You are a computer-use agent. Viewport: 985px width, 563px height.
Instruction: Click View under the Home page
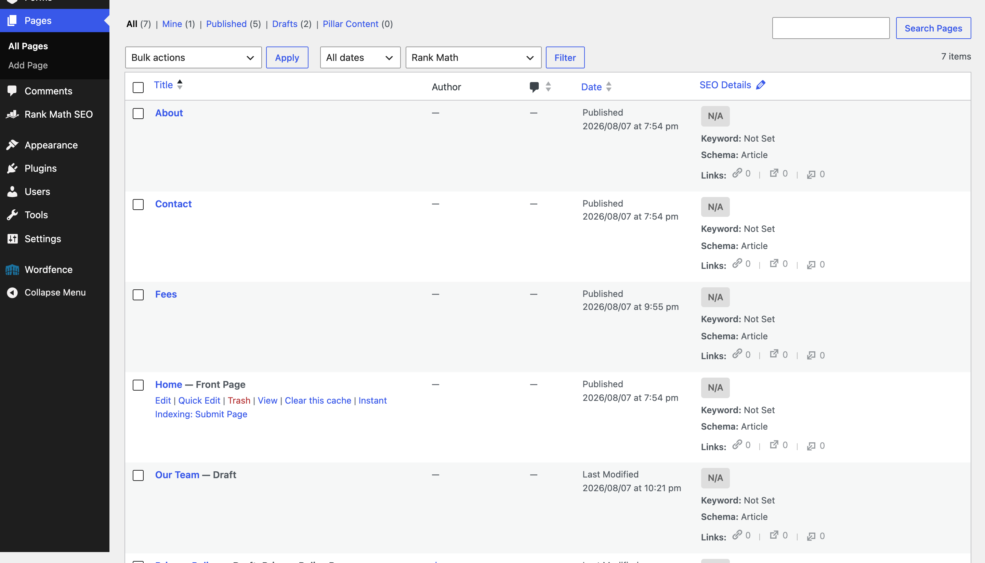click(x=267, y=401)
